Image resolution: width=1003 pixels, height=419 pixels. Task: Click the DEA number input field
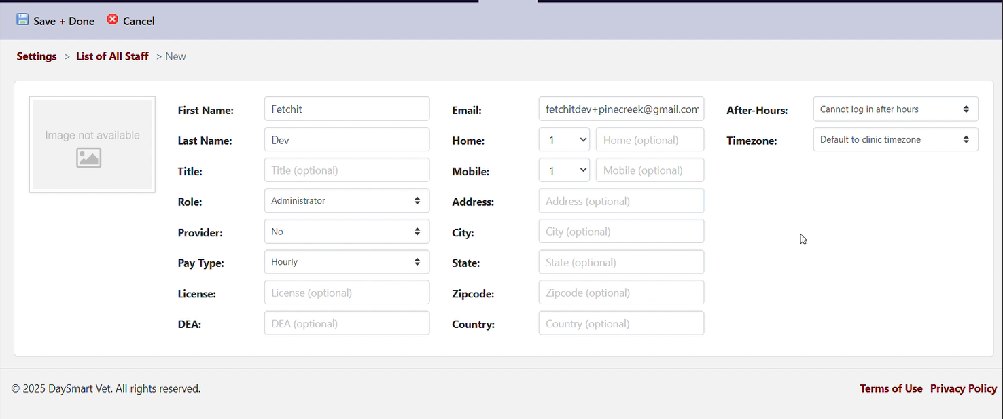[347, 323]
